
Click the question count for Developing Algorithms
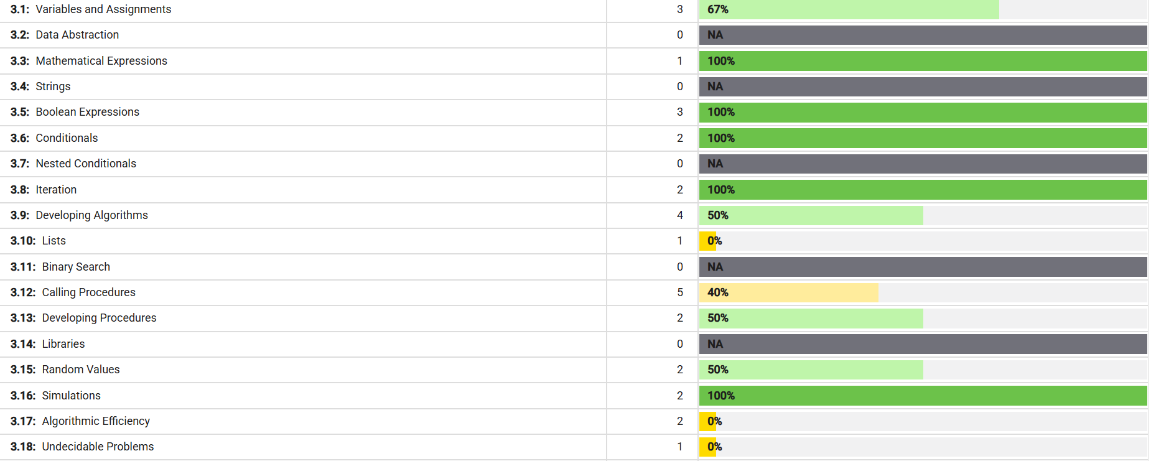coord(680,215)
